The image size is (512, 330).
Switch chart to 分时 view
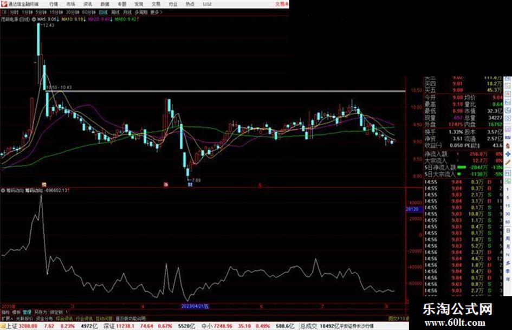[x=14, y=12]
